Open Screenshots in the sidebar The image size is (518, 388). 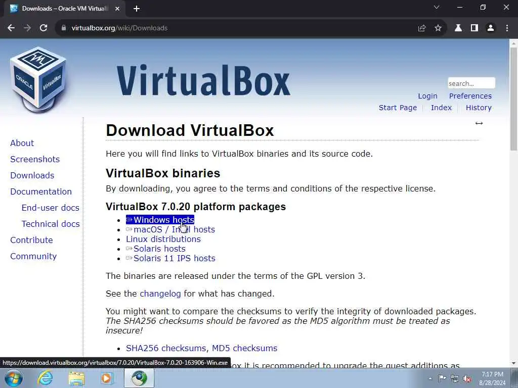35,159
